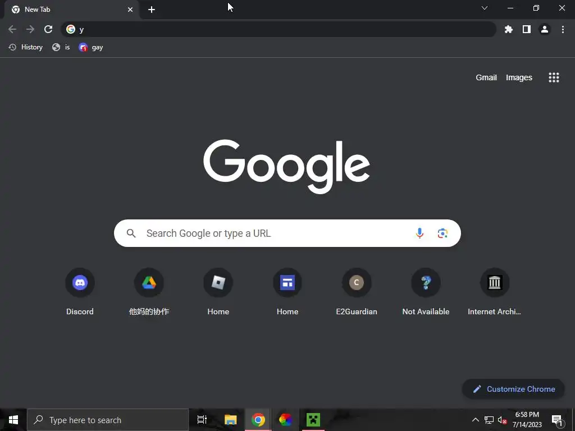Open Gmail link
The image size is (575, 431).
tap(486, 77)
